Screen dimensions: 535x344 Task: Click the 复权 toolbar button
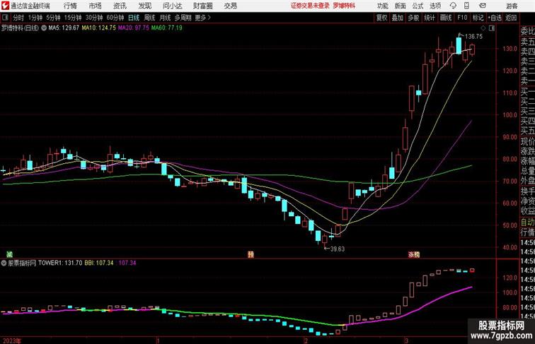[381, 18]
